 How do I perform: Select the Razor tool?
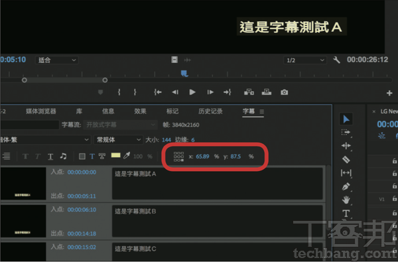pyautogui.click(x=346, y=159)
